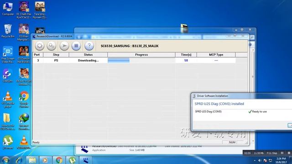The width and height of the screenshot is (292, 164).
Task: Click the Progress column header
Action: pos(141,55)
